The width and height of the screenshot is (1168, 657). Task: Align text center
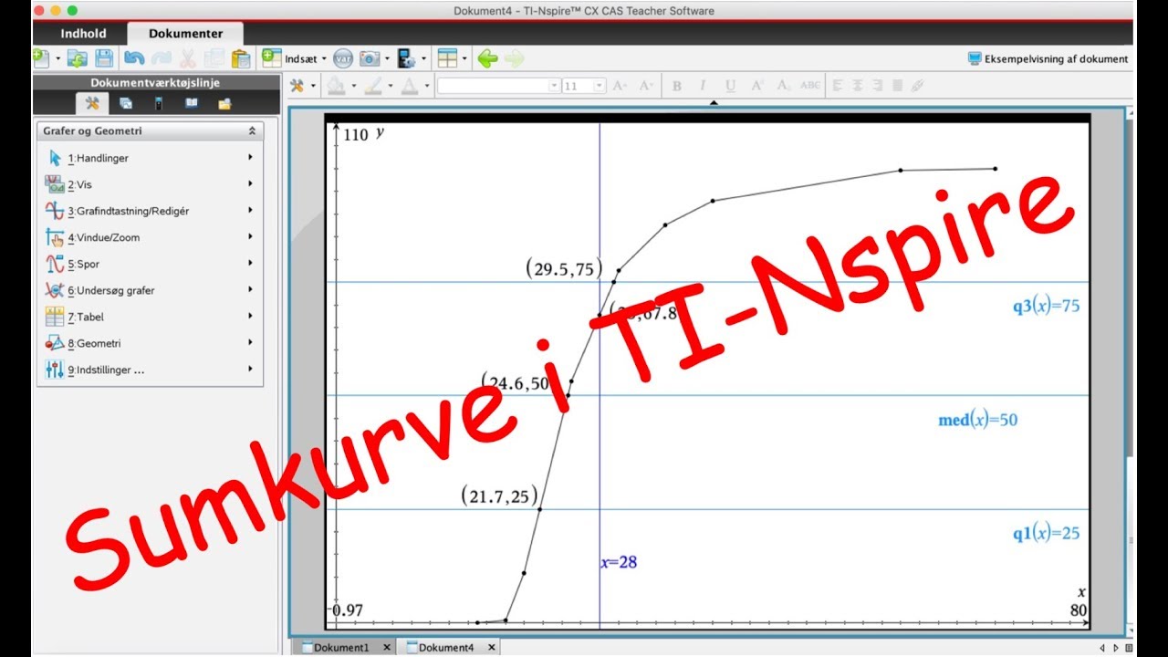[x=858, y=85]
